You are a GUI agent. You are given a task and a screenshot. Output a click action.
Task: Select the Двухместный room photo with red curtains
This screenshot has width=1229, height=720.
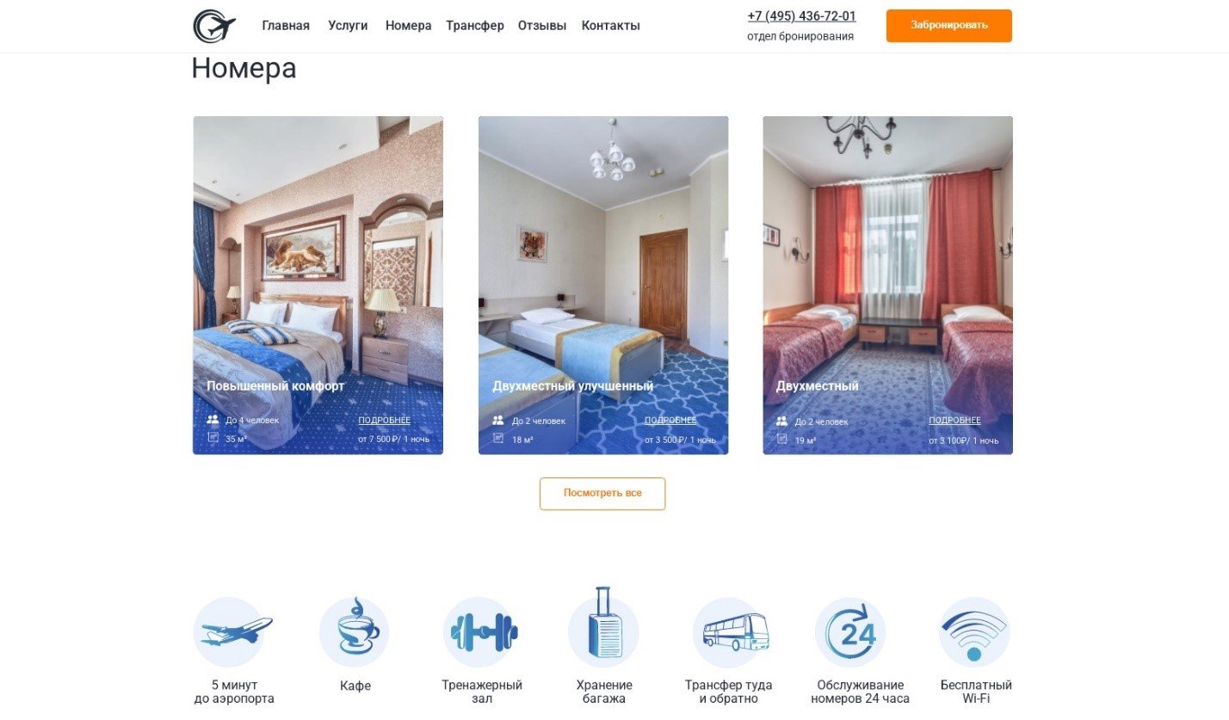(x=887, y=285)
